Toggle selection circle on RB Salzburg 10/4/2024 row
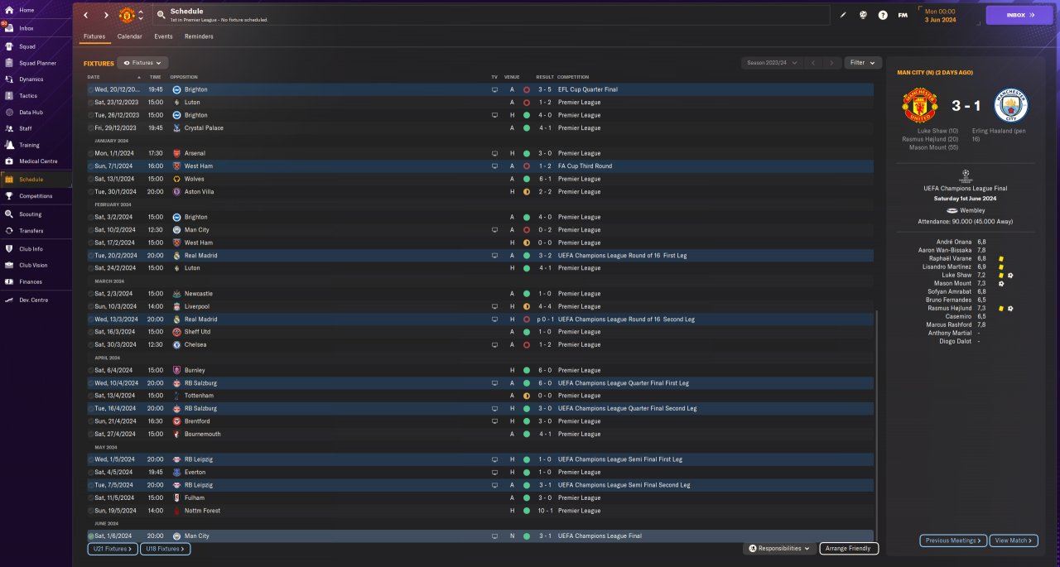Screen dimensions: 1060x567 click(90, 383)
